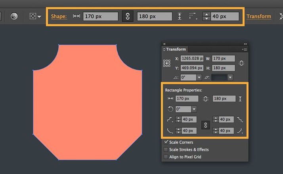Open the Shape options link
The image size is (283, 174).
click(x=59, y=16)
